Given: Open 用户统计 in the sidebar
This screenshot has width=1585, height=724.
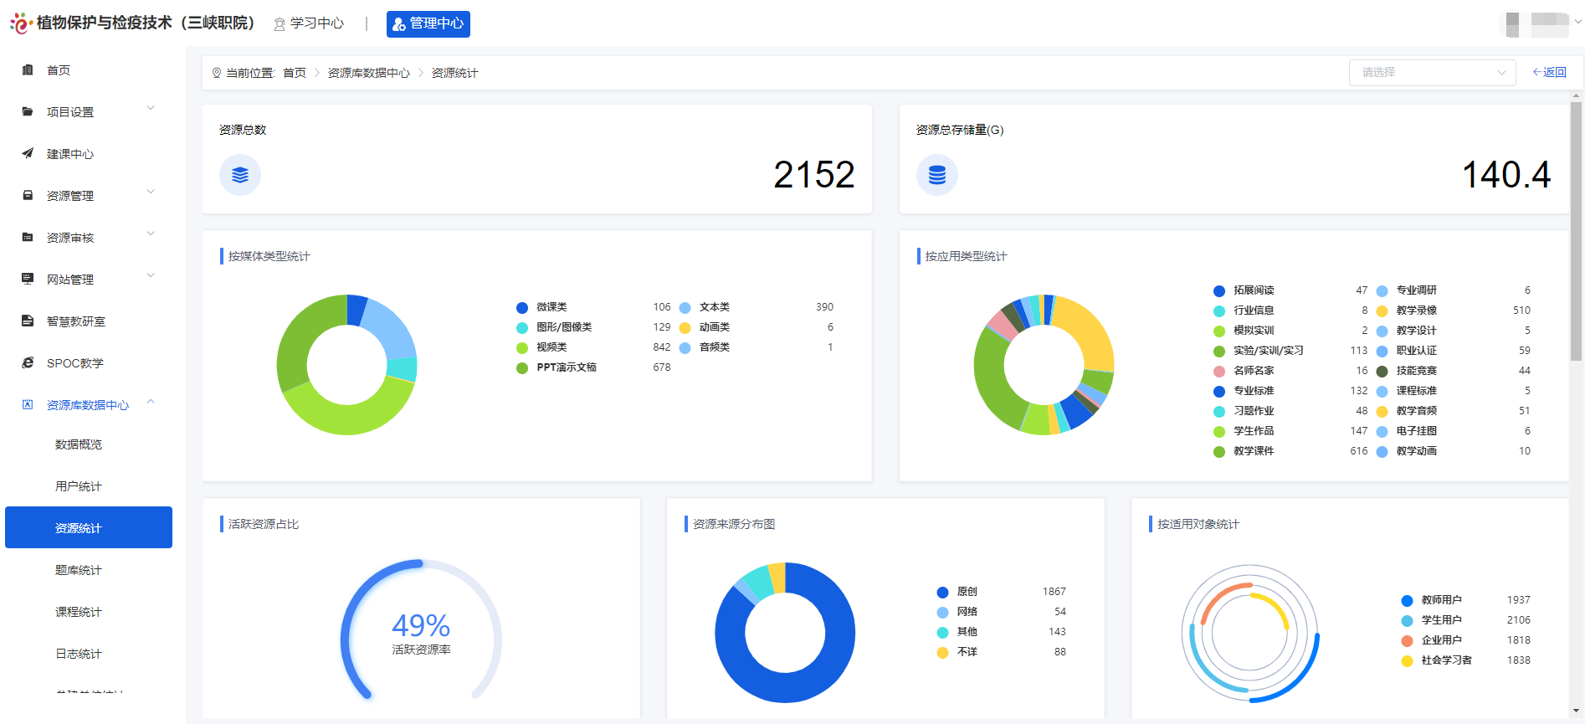Looking at the screenshot, I should tap(79, 486).
